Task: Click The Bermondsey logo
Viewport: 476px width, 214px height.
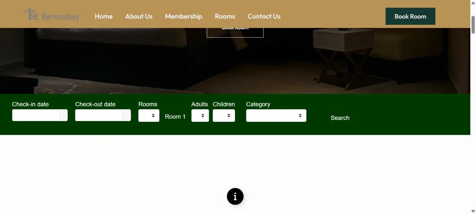Action: pyautogui.click(x=51, y=15)
